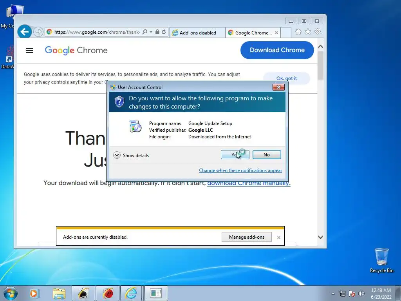Viewport: 401px width, 301px height.
Task: Open the Windows Start menu
Action: pyautogui.click(x=11, y=293)
